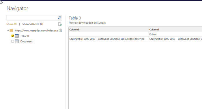Click the Table 0 preview title
202x109 pixels.
75,18
